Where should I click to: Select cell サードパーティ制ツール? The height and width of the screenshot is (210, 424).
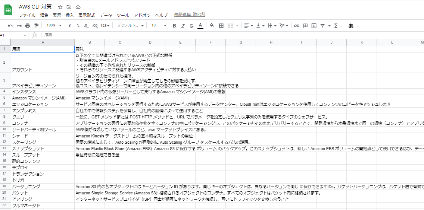[x=43, y=130]
